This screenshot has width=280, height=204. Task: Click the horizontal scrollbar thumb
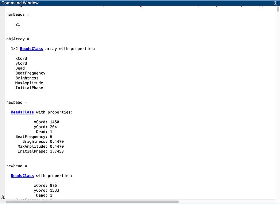coord(91,202)
